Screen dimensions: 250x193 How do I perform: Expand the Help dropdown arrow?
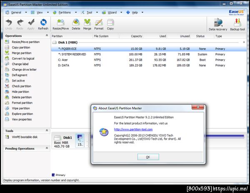point(142,12)
